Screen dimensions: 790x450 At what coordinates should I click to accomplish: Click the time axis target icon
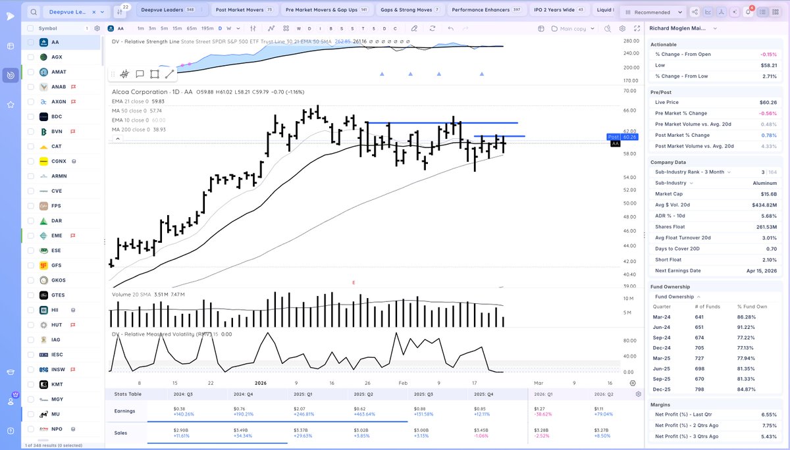[x=633, y=382]
